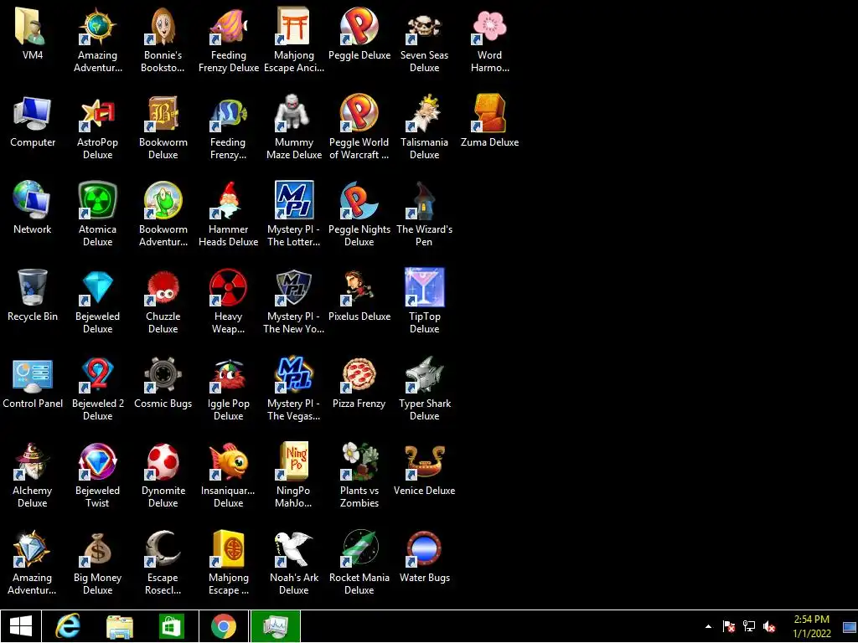Open Windows Store from taskbar
Image resolution: width=858 pixels, height=643 pixels.
(171, 626)
